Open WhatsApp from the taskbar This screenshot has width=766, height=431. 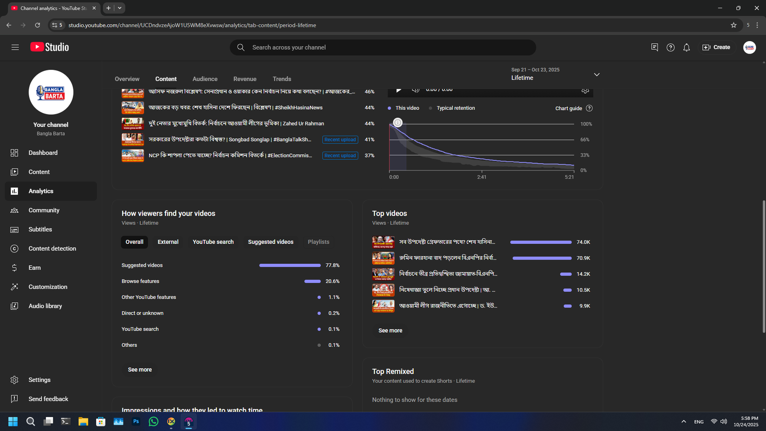pyautogui.click(x=154, y=421)
